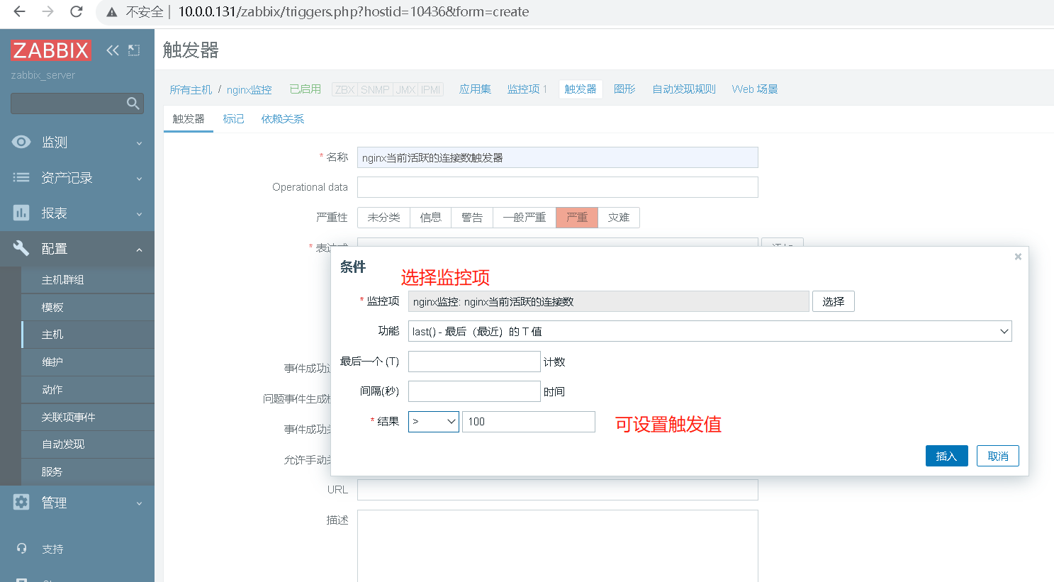Viewport: 1054px width, 582px height.
Task: Click the wrench icon beside 配置
Action: tap(21, 248)
